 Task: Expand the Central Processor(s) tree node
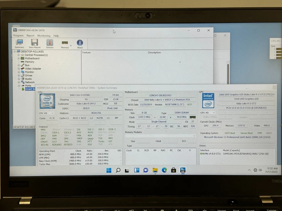(x=19, y=55)
